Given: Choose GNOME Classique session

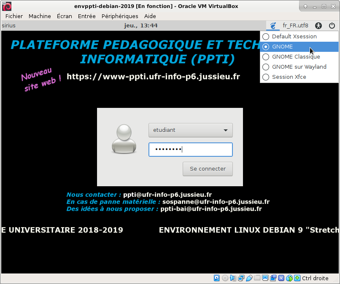Looking at the screenshot, I should (296, 57).
